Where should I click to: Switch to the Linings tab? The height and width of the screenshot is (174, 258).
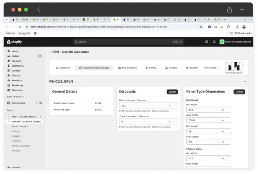pos(151,68)
